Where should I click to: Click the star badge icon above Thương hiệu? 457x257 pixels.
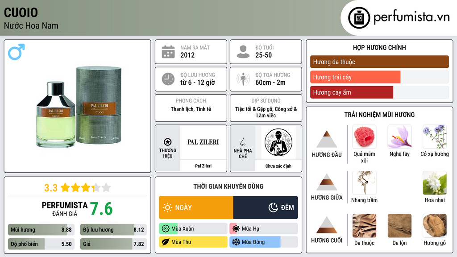[168, 142]
